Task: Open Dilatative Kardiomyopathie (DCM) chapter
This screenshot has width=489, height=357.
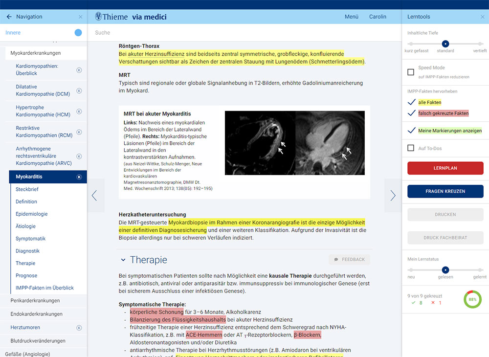Action: click(x=43, y=90)
